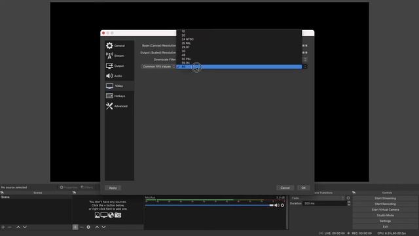Choose 25 PAL from FPS list

239,43
